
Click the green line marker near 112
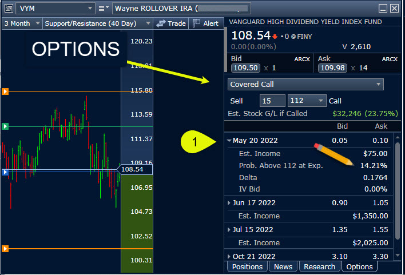[x=5, y=126]
